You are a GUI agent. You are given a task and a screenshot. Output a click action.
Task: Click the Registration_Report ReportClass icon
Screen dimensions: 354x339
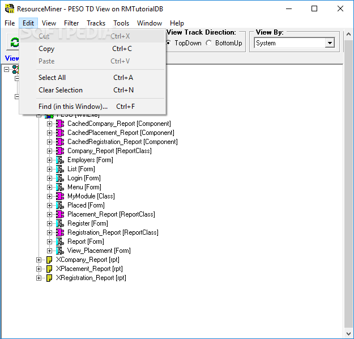60,232
